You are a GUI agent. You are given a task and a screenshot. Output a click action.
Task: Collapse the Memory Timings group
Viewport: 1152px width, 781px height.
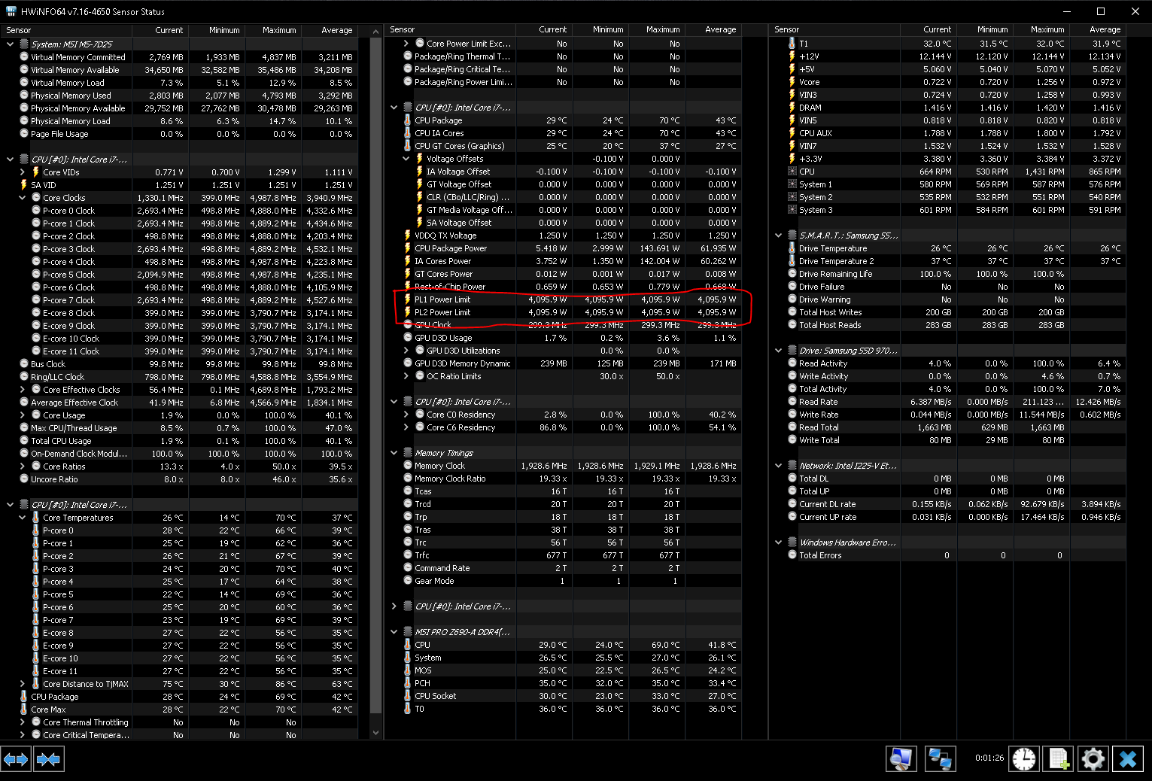[394, 453]
